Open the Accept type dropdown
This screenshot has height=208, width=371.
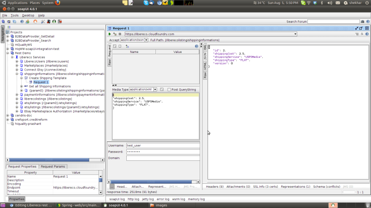pos(146,40)
